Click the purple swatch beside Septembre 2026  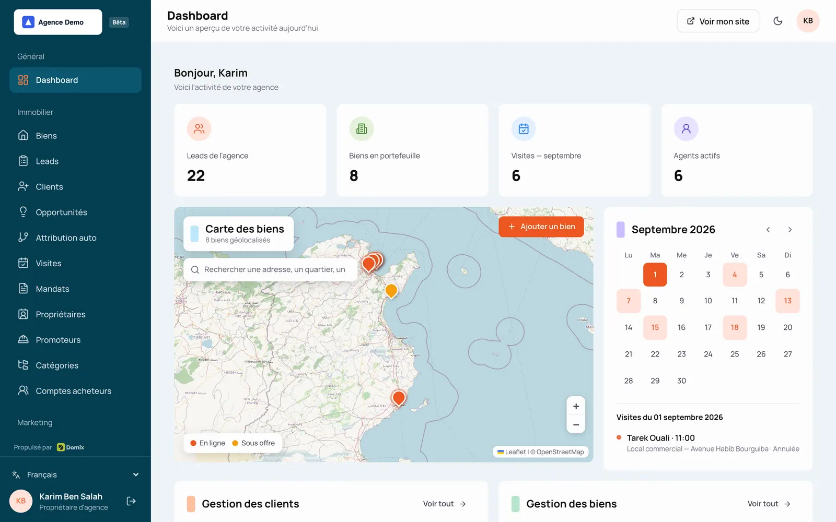621,230
